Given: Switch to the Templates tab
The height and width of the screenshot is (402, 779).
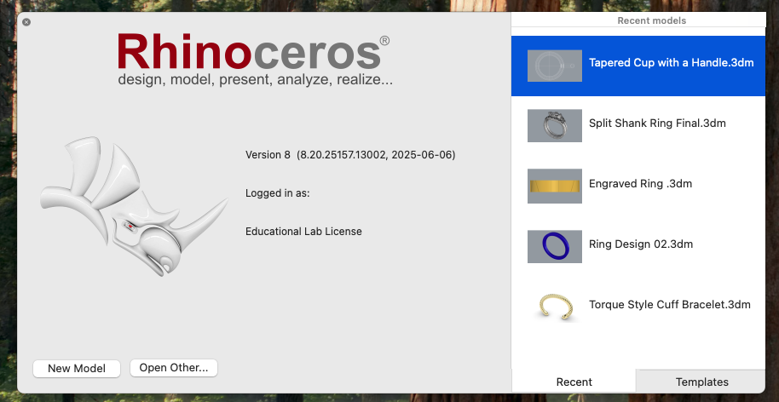Looking at the screenshot, I should (701, 382).
